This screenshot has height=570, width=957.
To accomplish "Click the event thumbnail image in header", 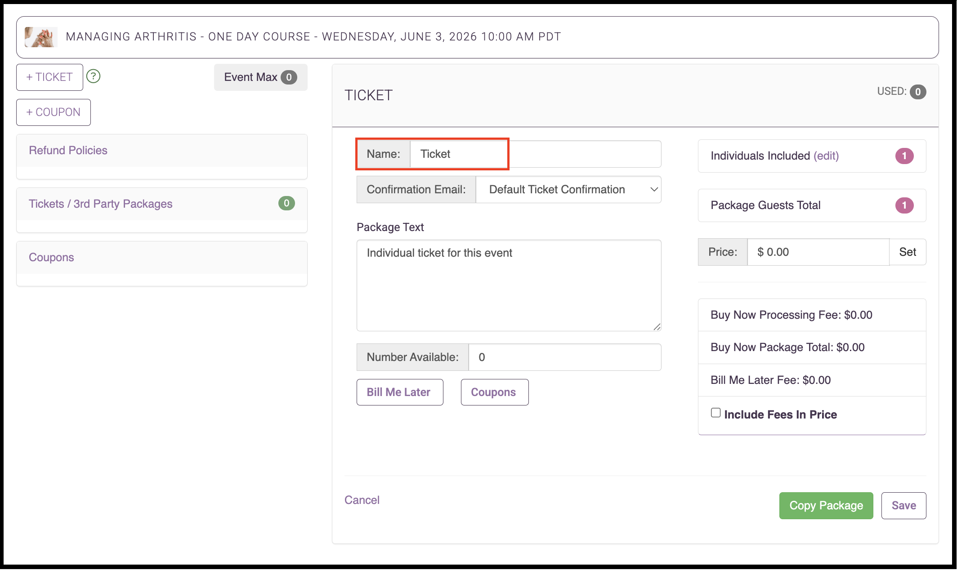I will [x=41, y=37].
